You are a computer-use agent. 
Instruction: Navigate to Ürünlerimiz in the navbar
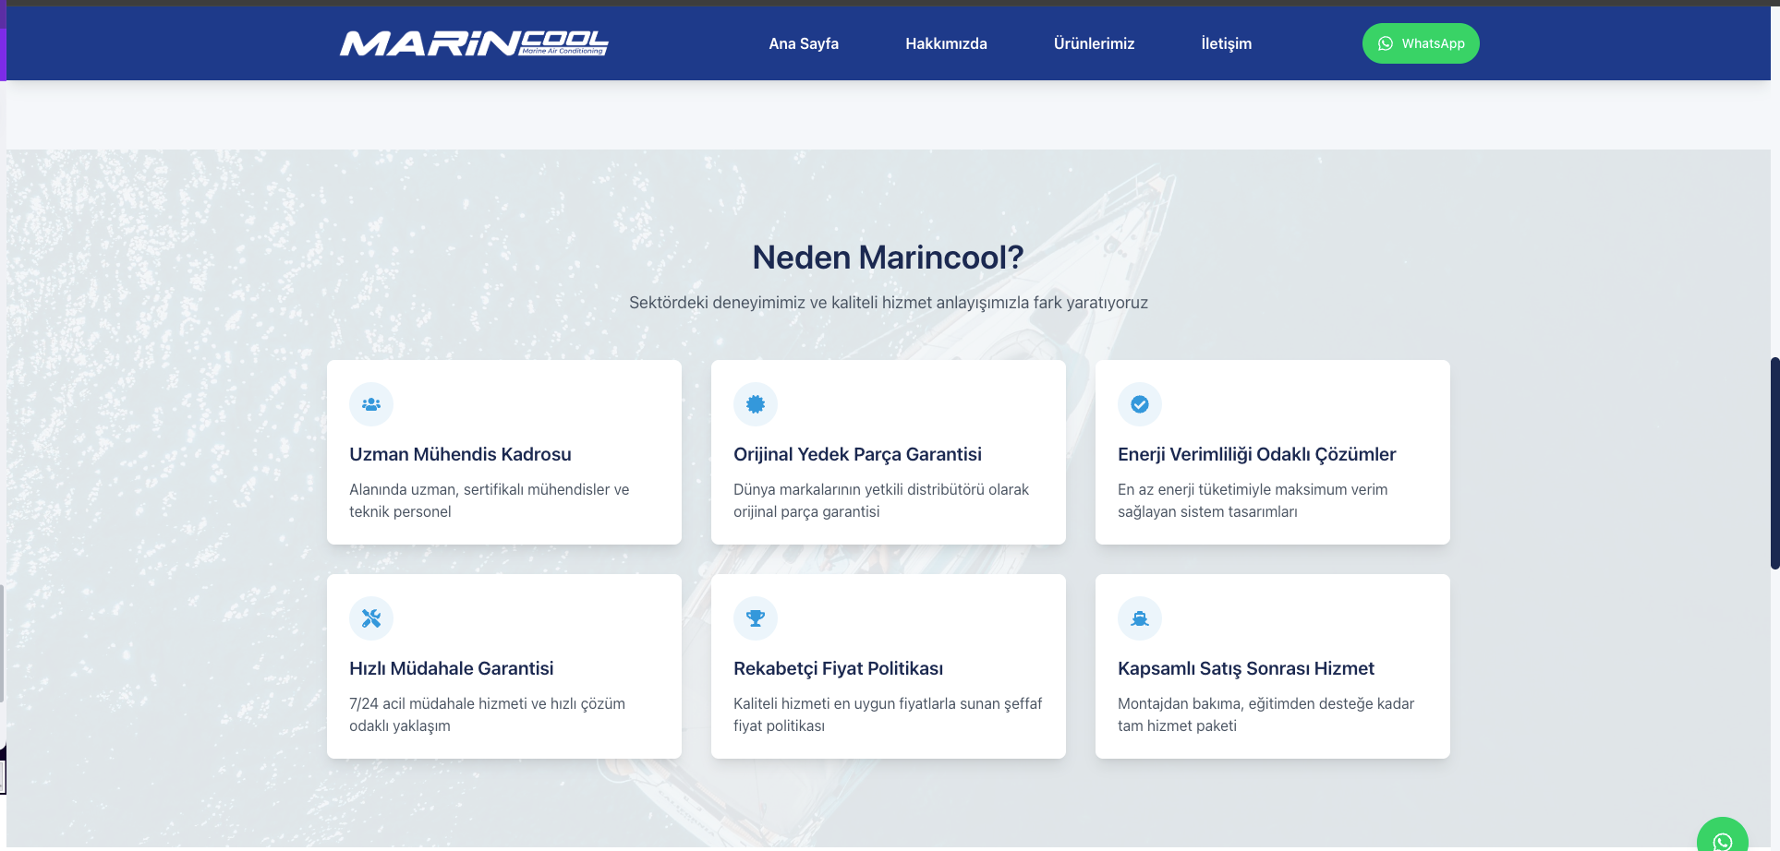(1094, 43)
